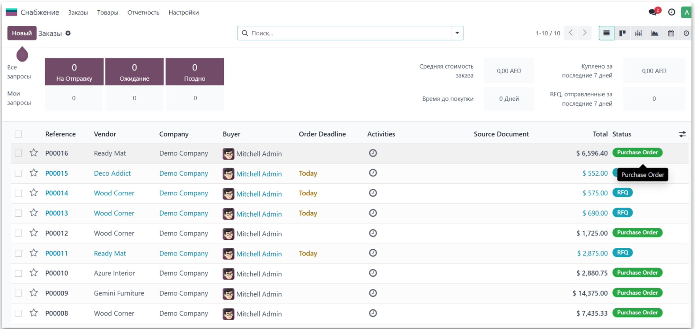This screenshot has width=695, height=329.
Task: Open the pivot table view icon
Action: point(638,33)
